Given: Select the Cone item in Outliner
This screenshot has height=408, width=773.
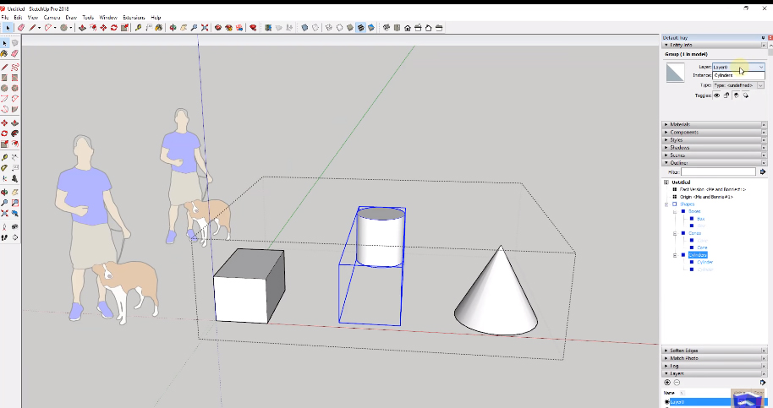Looking at the screenshot, I should tap(702, 248).
